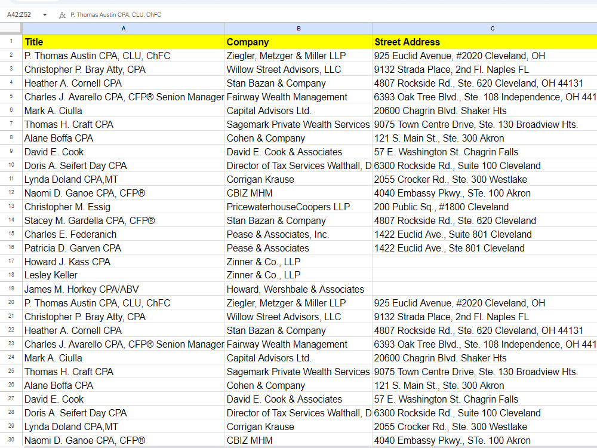This screenshot has height=448, width=597.
Task: Select James M. Horkey CPA/ABV cell
Action: pos(124,289)
